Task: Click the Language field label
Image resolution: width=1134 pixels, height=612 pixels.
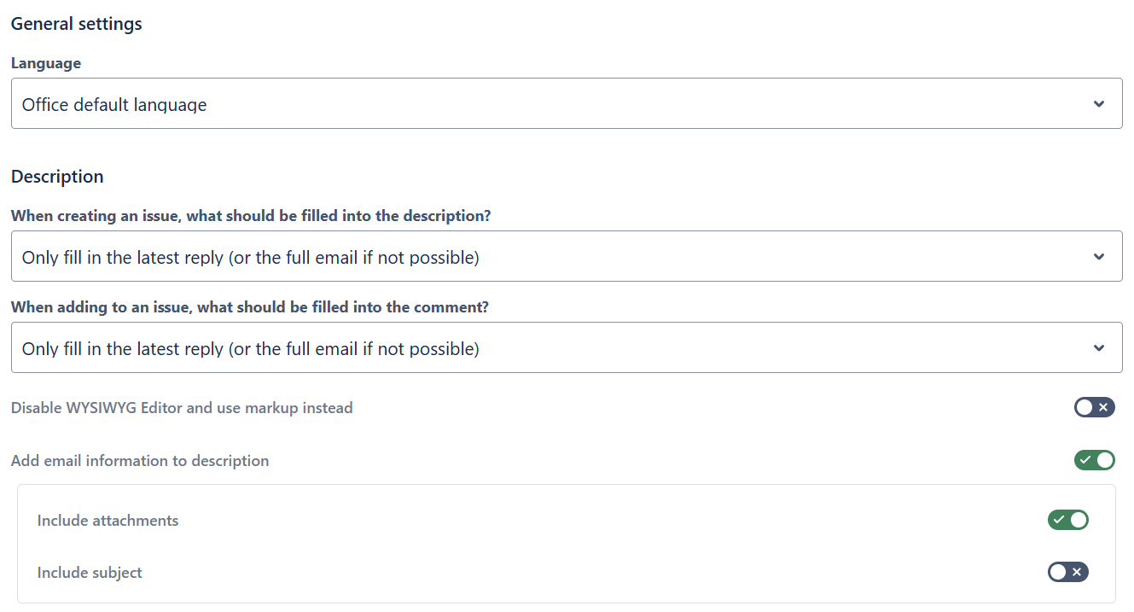Action: pos(46,63)
